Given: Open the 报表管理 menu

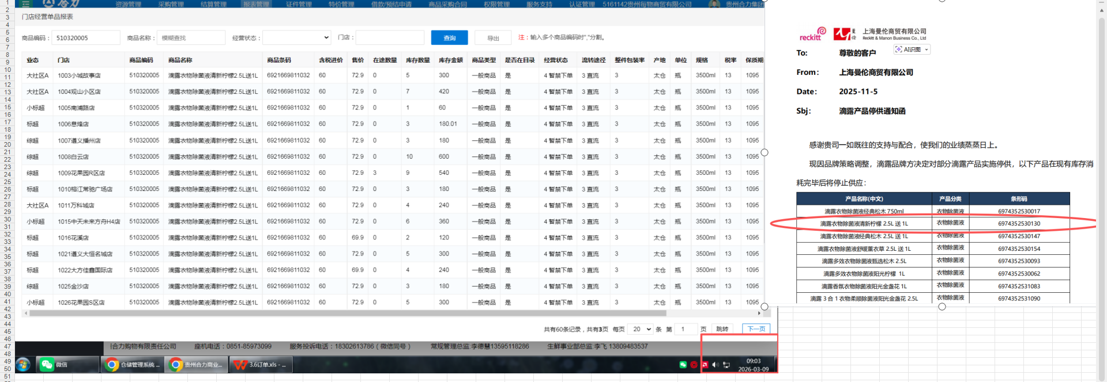Looking at the screenshot, I should 256,4.
